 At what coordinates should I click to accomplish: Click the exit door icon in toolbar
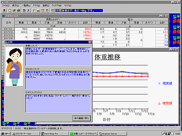tap(4, 11)
